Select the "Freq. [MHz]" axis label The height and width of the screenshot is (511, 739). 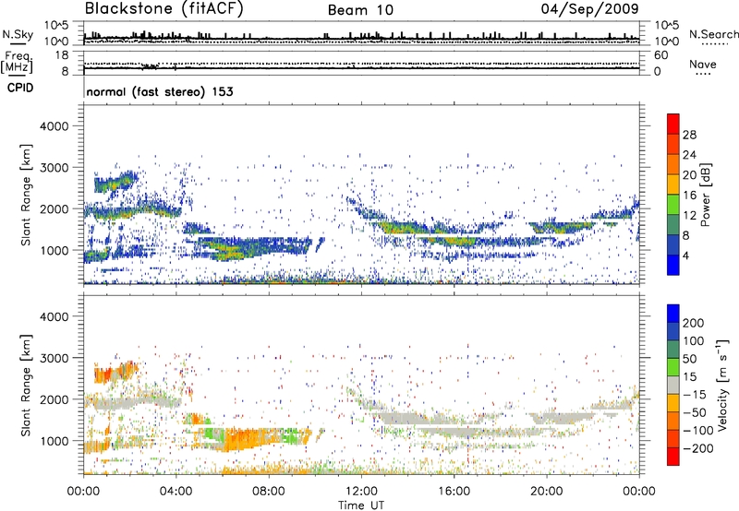18,64
